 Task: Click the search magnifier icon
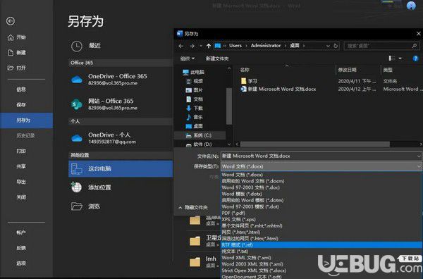coord(415,46)
